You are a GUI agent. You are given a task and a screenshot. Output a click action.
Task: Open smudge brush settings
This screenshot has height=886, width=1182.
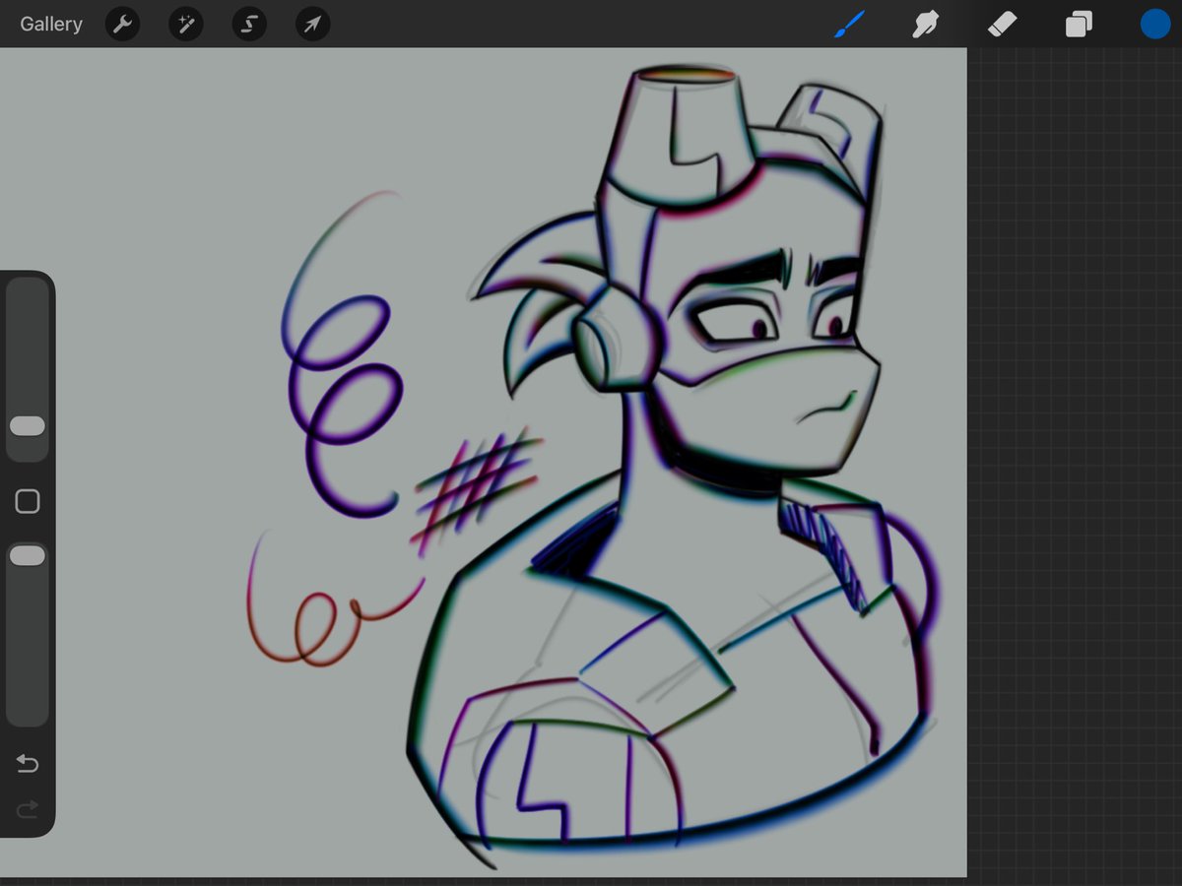[926, 24]
